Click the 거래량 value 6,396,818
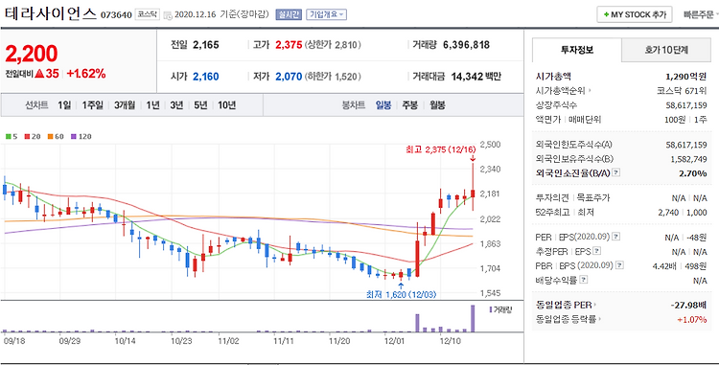This screenshot has height=365, width=719. [x=466, y=45]
